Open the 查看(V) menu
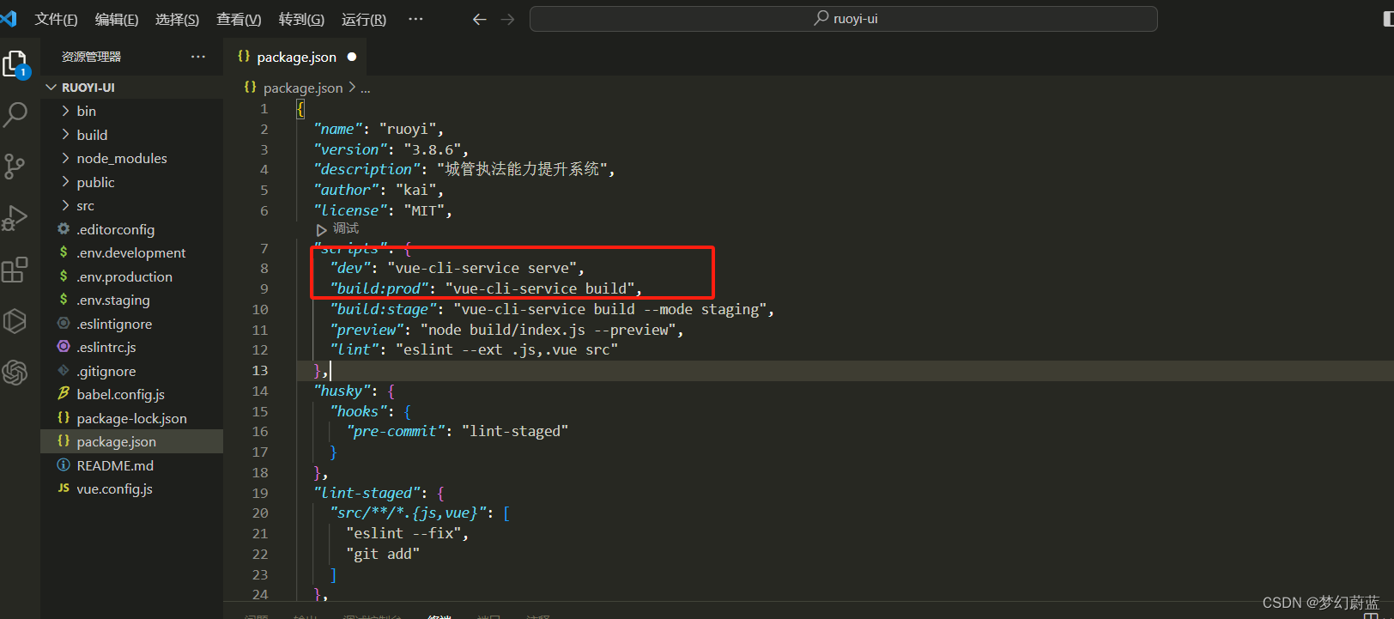1394x619 pixels. pyautogui.click(x=239, y=19)
